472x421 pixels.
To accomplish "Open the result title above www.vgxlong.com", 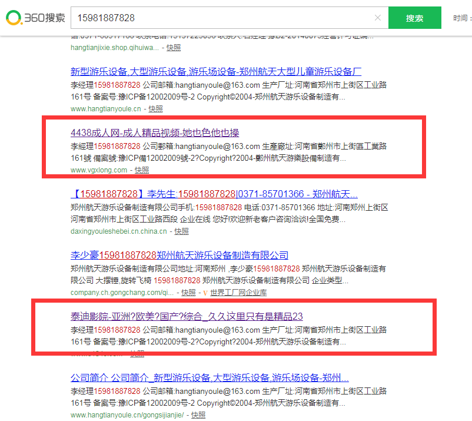I will click(x=155, y=133).
